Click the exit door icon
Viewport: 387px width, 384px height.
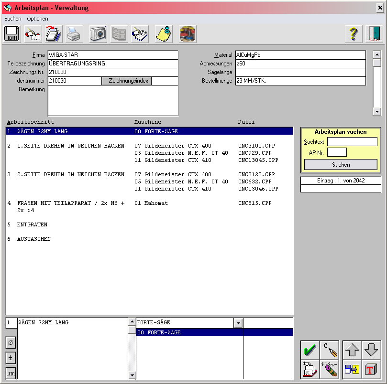point(374,34)
